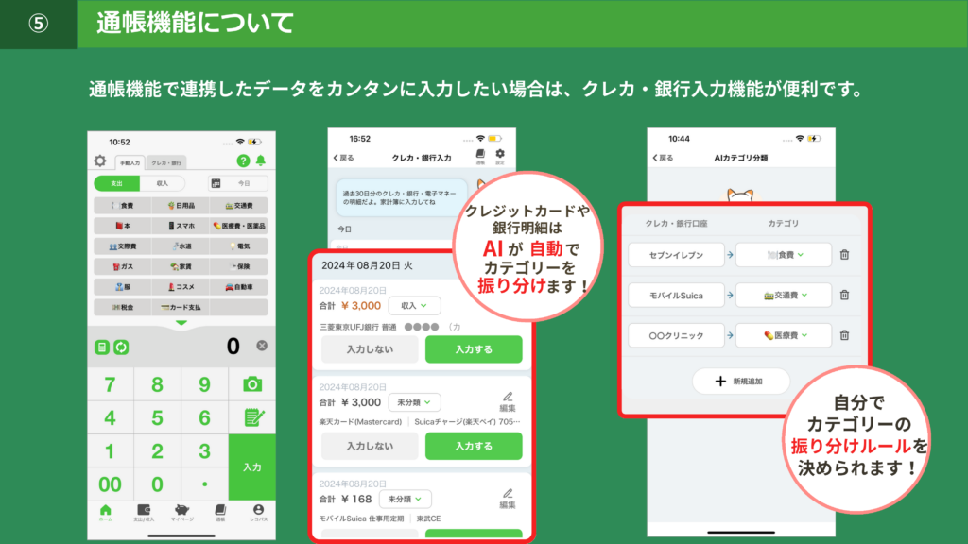The image size is (968, 544).
Task: Tap the calculator icon next to the amount display
Action: [102, 347]
